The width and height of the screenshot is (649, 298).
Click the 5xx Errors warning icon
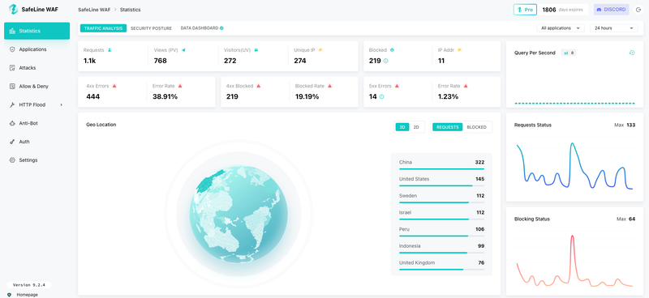click(397, 86)
